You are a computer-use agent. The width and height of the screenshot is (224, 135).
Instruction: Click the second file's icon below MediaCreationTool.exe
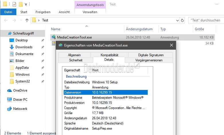(x=53, y=43)
